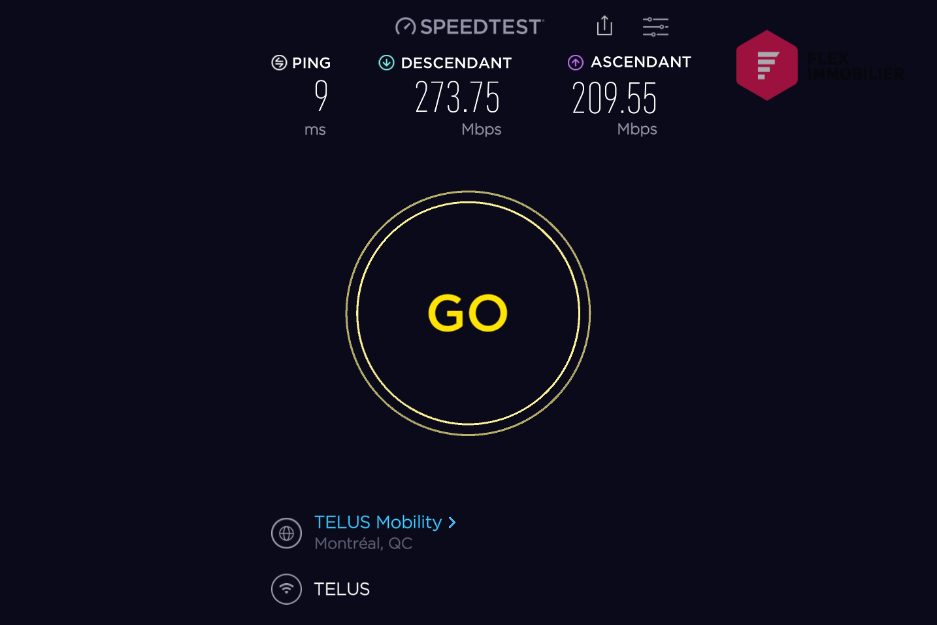Click the upload arrow icon beside ASCENDANT

click(x=576, y=63)
